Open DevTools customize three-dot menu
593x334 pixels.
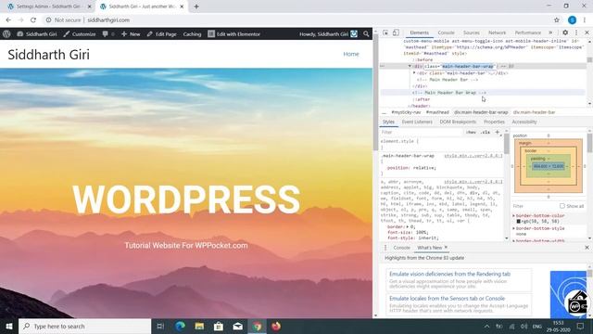576,32
